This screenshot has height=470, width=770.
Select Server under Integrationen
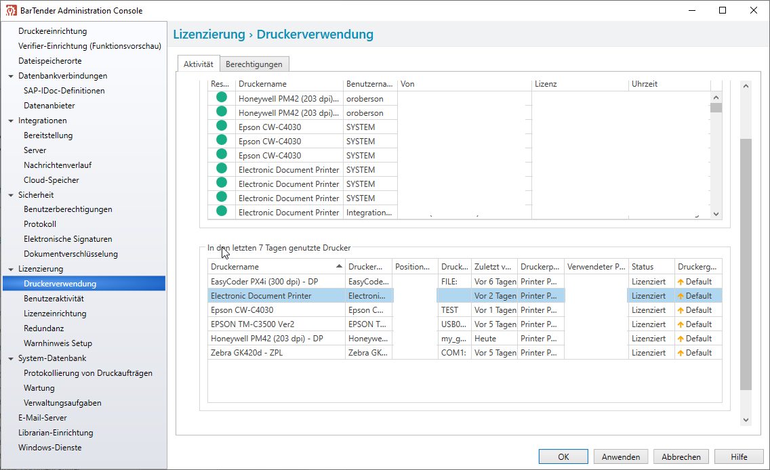pos(35,150)
